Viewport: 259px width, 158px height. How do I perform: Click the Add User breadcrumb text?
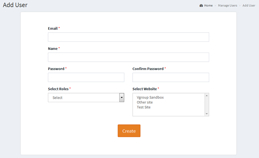point(249,6)
